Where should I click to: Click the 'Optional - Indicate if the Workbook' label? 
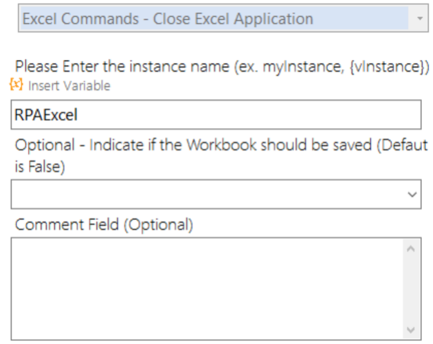(x=221, y=145)
